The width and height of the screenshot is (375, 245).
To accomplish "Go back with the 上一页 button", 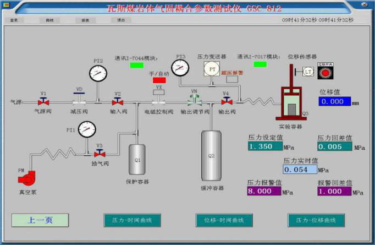I will tap(40, 220).
